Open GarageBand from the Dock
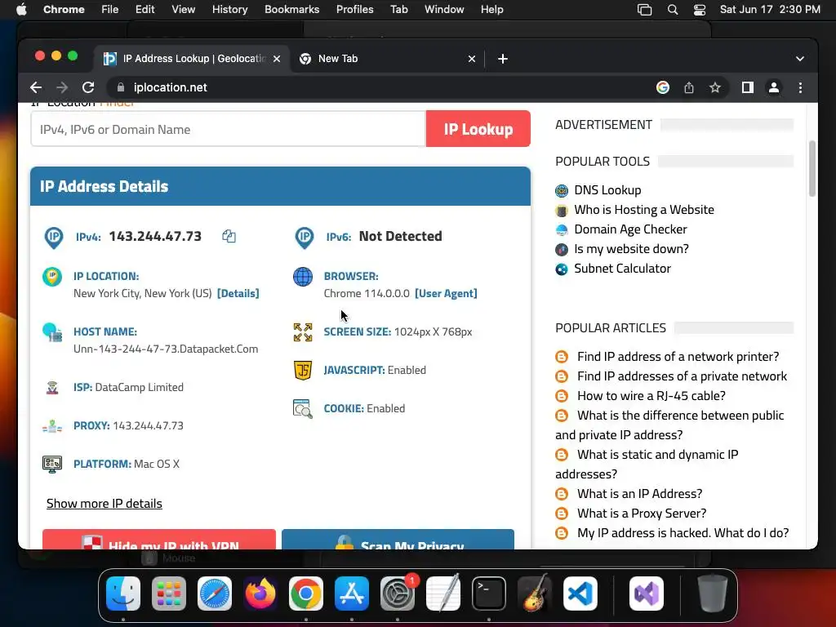 535,594
